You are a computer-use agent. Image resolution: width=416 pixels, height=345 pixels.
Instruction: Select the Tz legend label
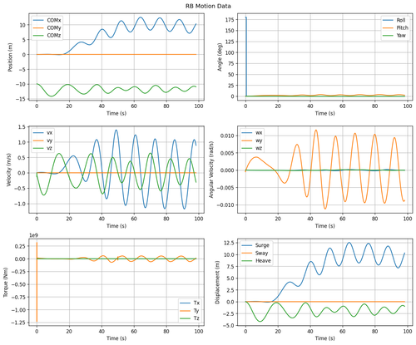[196, 318]
